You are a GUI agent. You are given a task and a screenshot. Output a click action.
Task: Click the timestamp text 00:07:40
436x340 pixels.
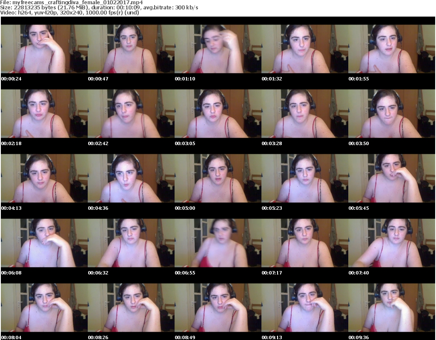tap(359, 273)
